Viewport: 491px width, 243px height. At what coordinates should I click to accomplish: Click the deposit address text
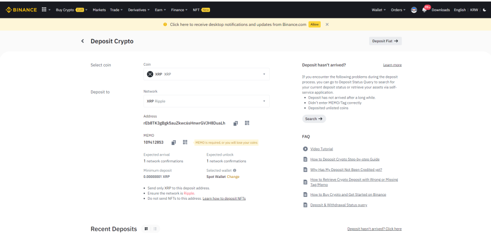pos(184,123)
